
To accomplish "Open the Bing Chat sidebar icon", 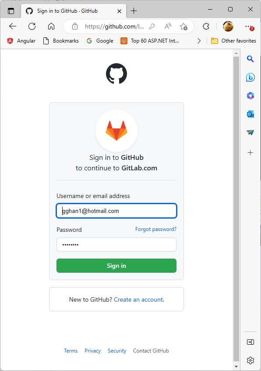I will pos(250,77).
